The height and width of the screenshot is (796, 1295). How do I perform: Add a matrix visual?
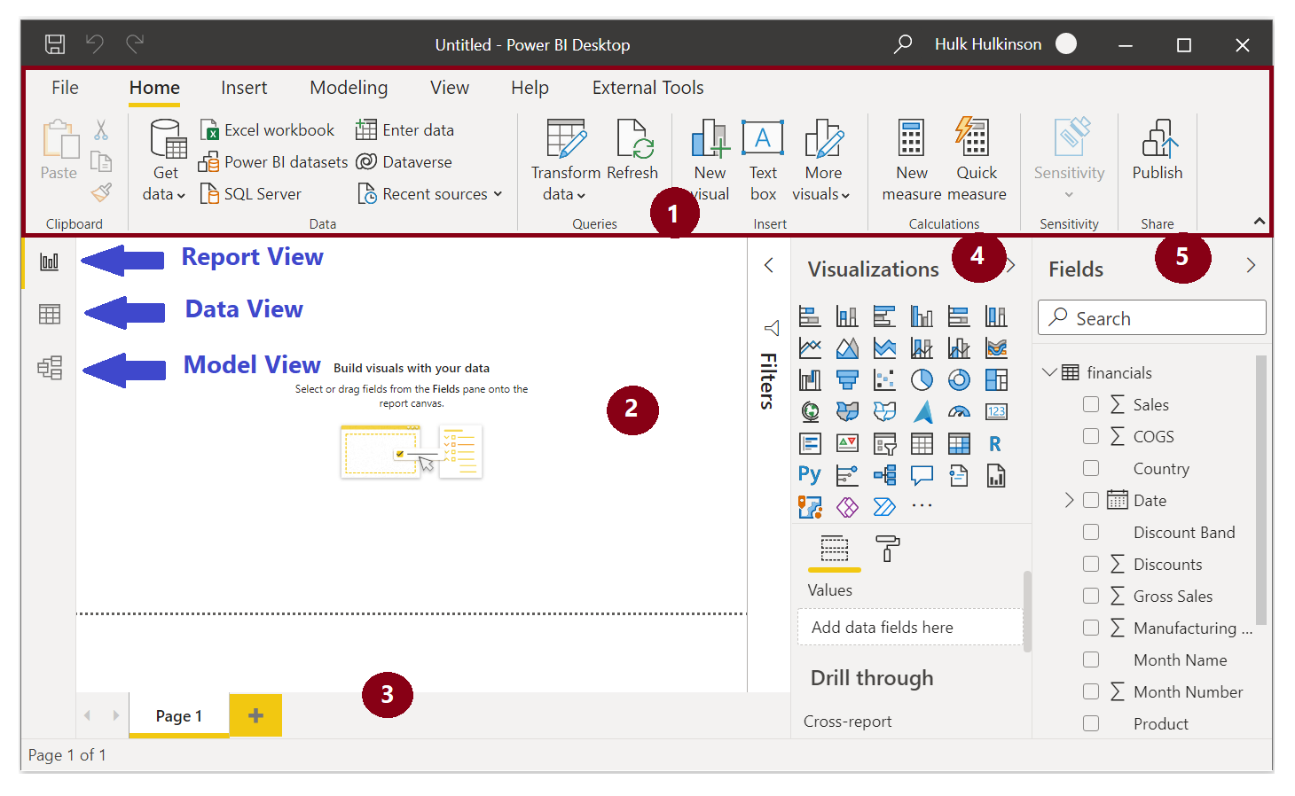click(x=959, y=443)
